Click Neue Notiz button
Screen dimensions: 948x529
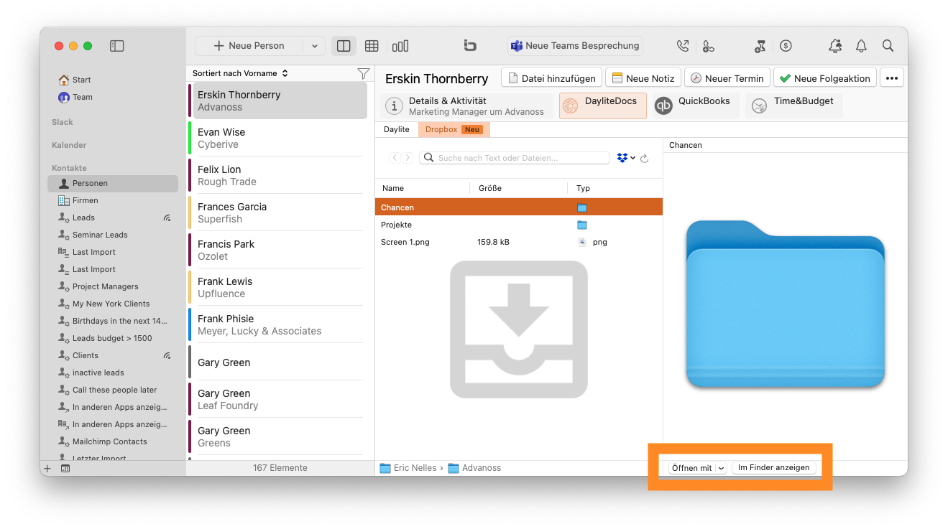point(643,78)
